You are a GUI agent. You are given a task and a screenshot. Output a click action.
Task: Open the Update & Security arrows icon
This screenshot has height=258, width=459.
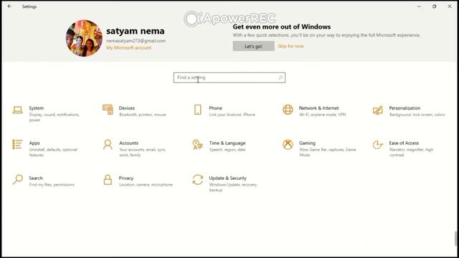198,180
